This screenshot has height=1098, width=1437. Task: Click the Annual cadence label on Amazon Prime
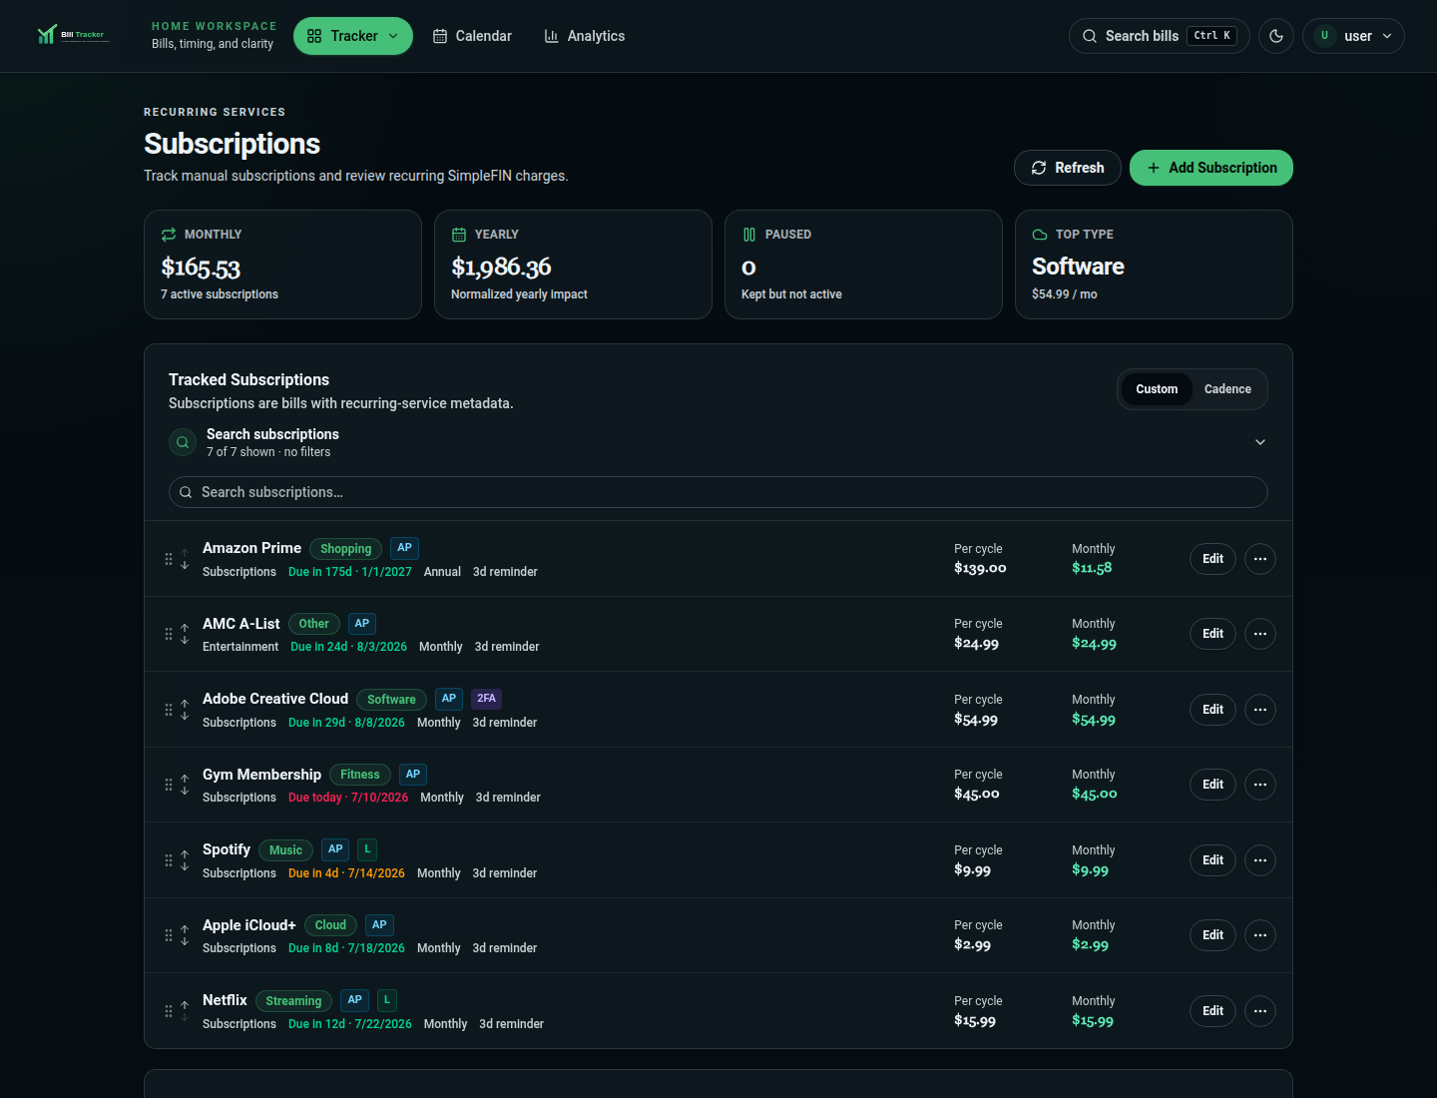pyautogui.click(x=442, y=572)
